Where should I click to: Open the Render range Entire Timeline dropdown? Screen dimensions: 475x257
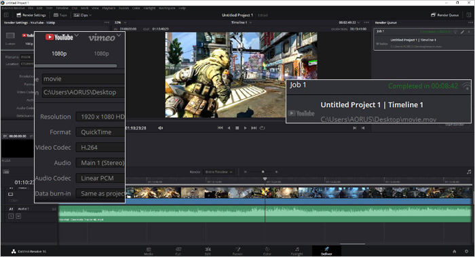(x=218, y=172)
